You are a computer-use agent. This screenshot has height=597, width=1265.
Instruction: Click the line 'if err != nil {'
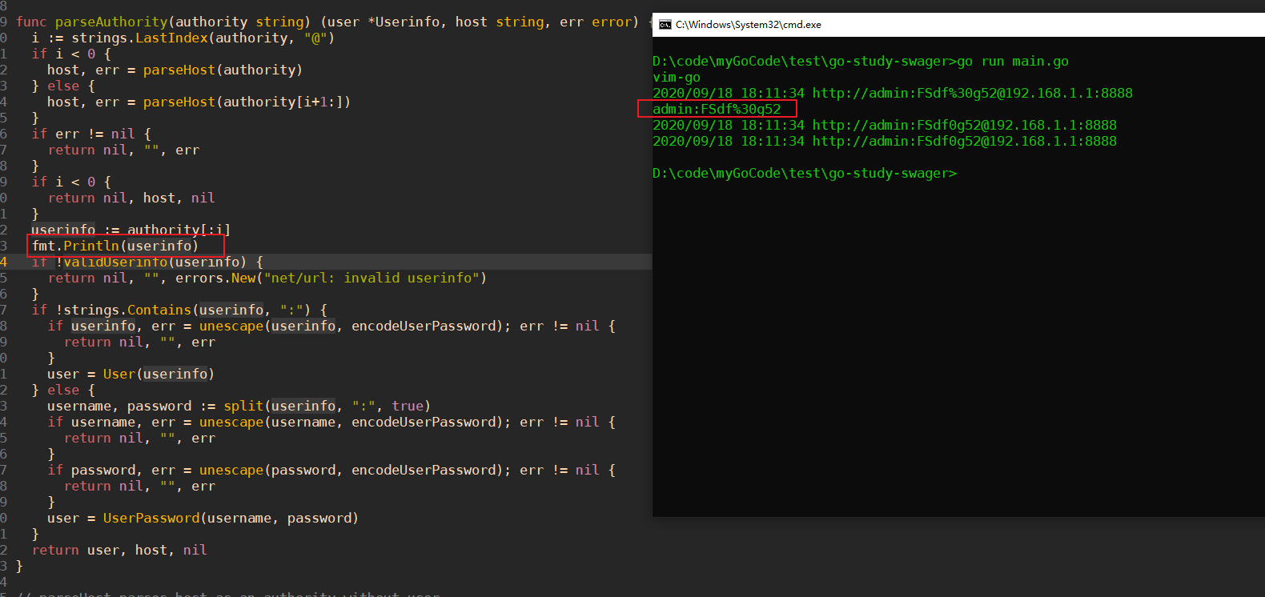pos(91,134)
